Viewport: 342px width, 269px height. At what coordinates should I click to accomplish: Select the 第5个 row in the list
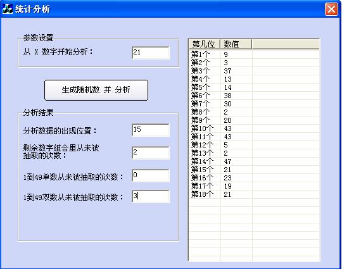click(x=254, y=87)
